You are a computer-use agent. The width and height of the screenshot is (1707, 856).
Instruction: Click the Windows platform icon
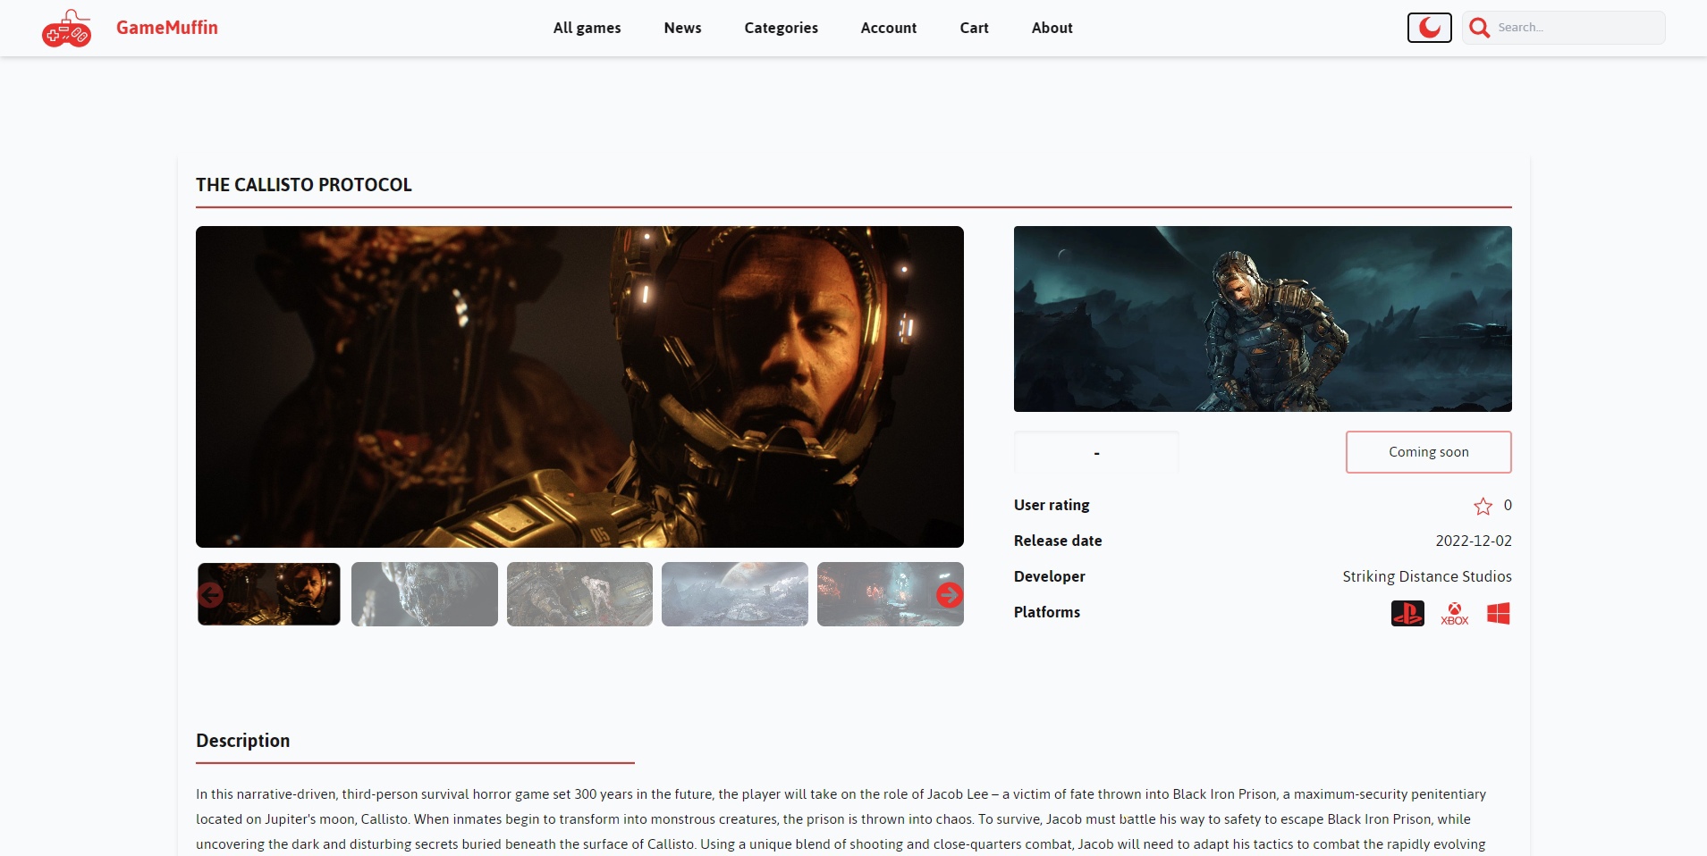[1499, 613]
